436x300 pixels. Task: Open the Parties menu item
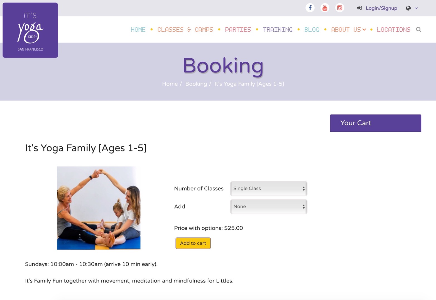coord(238,29)
